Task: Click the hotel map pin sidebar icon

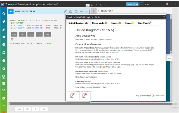Action: pos(4,76)
